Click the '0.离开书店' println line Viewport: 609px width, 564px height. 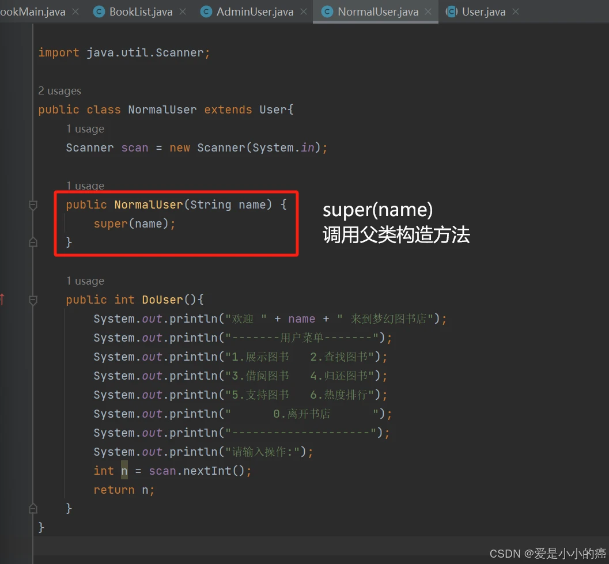pyautogui.click(x=243, y=414)
